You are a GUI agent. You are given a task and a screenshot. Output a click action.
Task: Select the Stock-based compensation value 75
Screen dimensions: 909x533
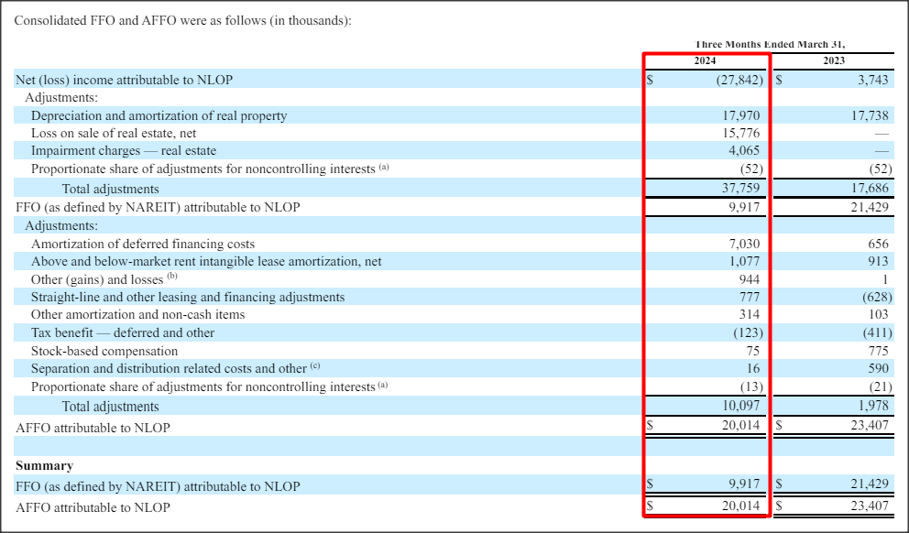(x=753, y=351)
